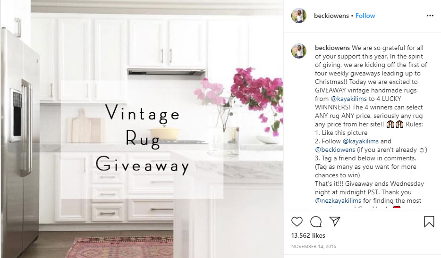Like the post with the heart icon
The image size is (441, 258).
(x=297, y=222)
